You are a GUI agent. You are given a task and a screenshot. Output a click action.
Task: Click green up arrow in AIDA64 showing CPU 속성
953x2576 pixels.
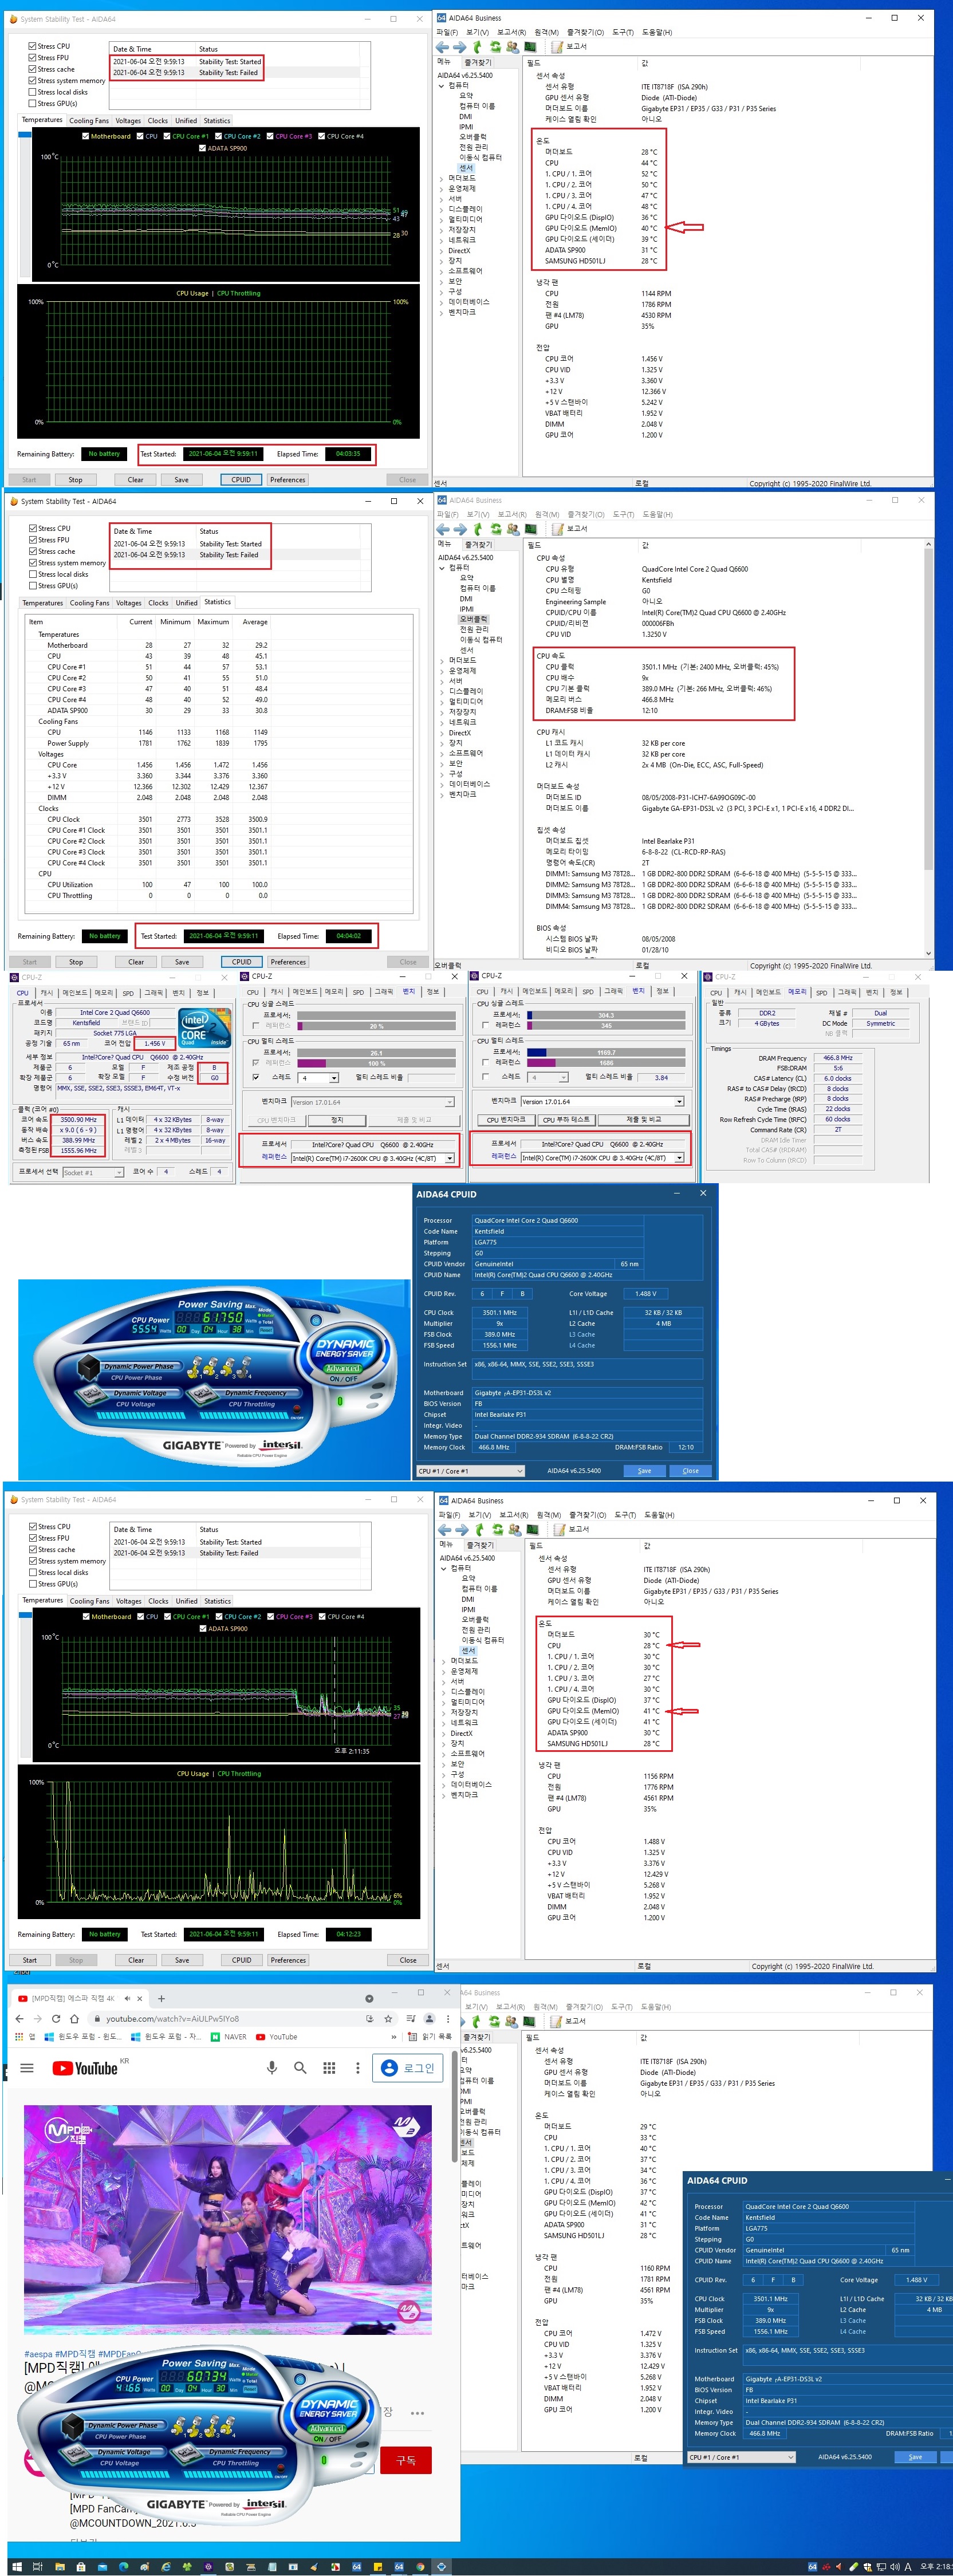478,529
